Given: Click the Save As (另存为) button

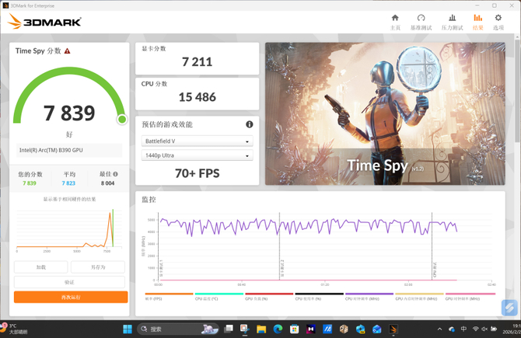Looking at the screenshot, I should (x=98, y=267).
